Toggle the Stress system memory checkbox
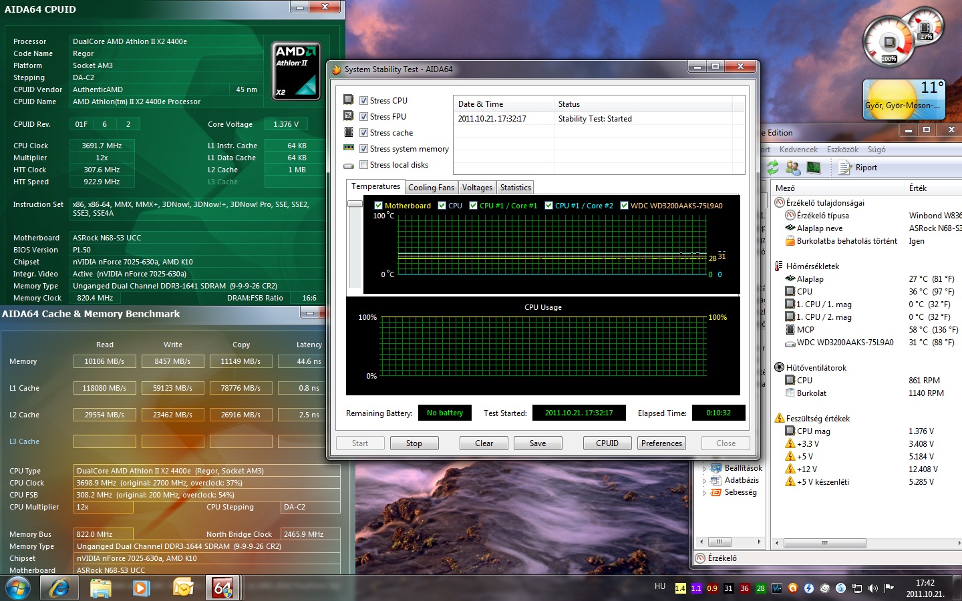 (x=363, y=149)
